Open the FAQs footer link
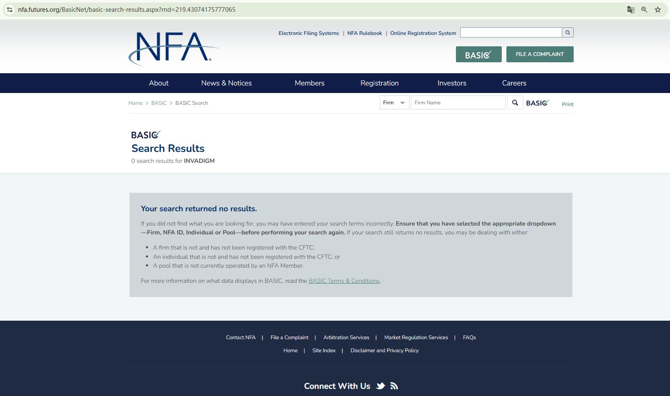Screen dimensions: 670x396 pyautogui.click(x=469, y=338)
